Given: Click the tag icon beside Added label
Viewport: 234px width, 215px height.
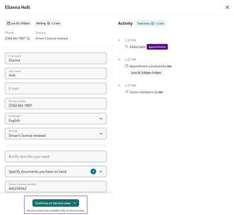Looking at the screenshot, I should pyautogui.click(x=126, y=47).
